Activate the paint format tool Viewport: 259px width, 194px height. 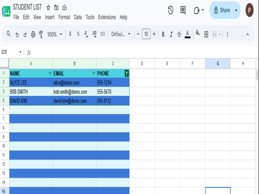pyautogui.click(x=41, y=34)
